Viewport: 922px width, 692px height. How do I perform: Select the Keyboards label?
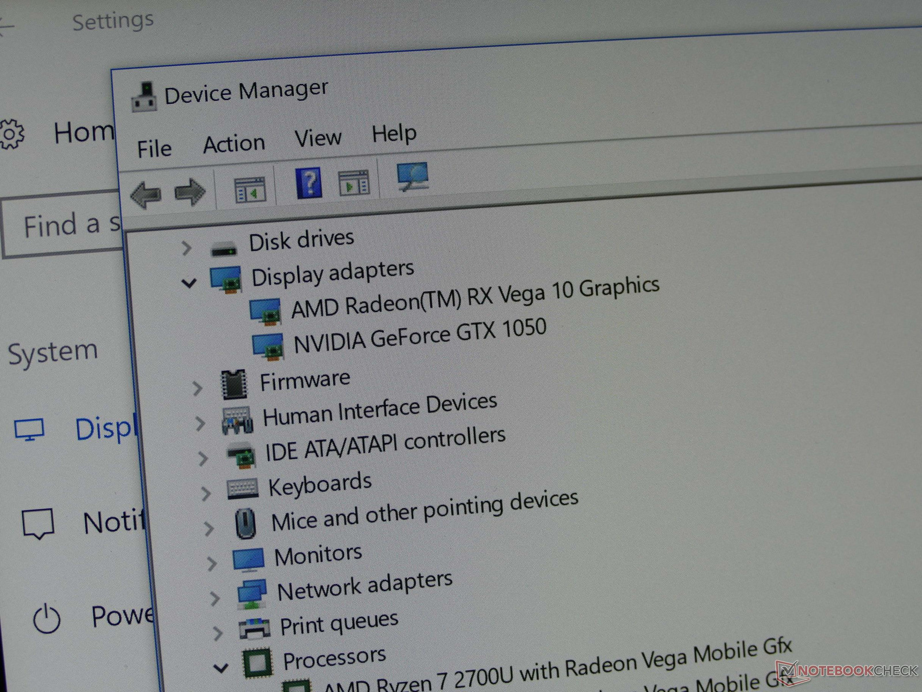point(320,485)
